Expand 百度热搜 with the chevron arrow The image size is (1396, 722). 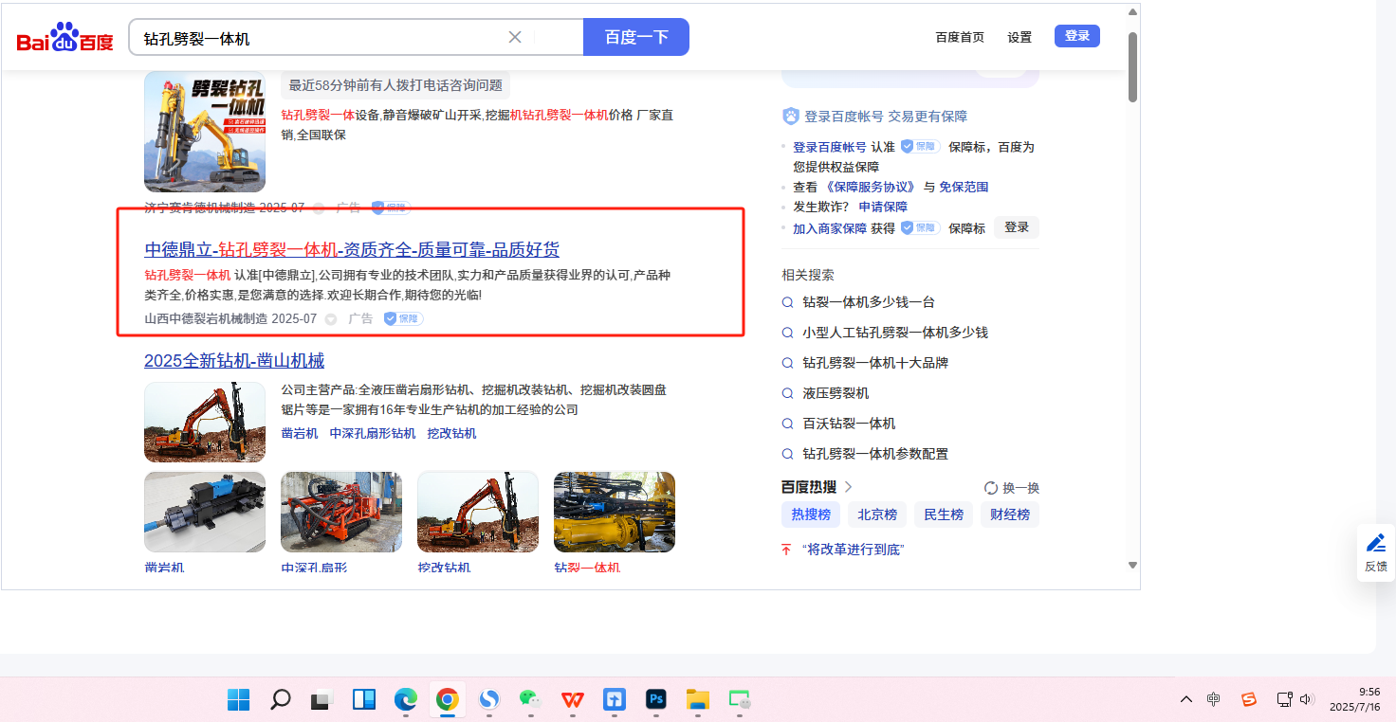(x=848, y=487)
